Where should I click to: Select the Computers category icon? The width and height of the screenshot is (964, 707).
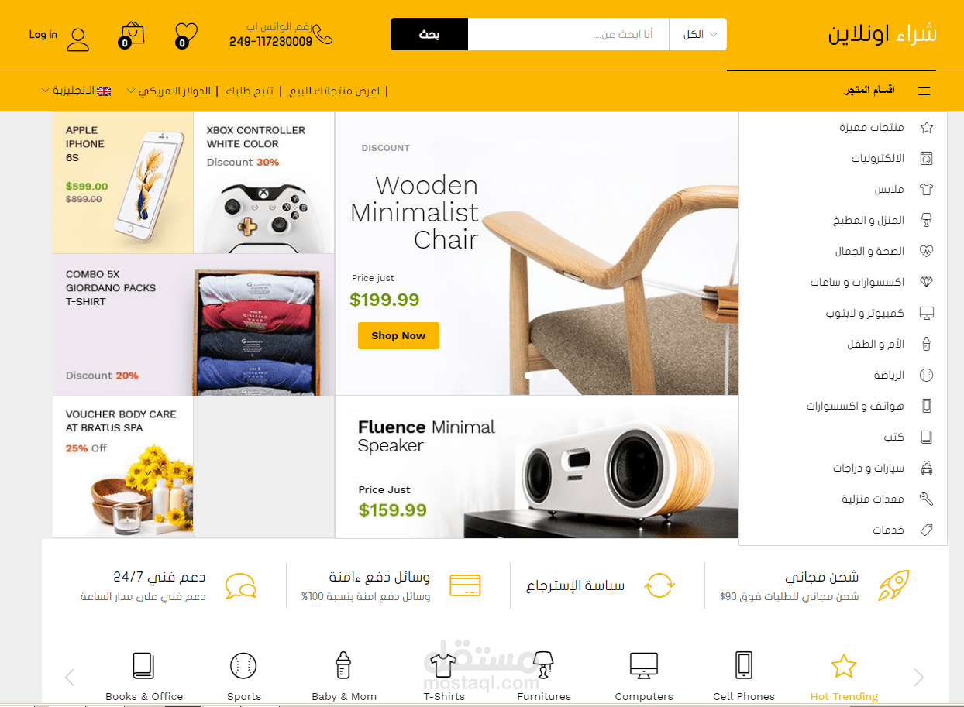click(x=644, y=665)
